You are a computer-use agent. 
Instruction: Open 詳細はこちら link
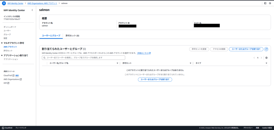143,53
